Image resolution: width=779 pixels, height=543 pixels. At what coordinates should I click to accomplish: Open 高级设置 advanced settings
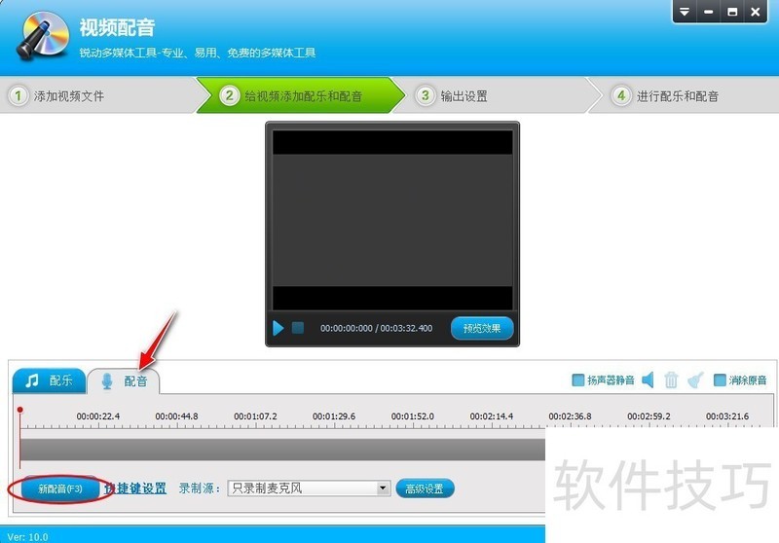[425, 489]
